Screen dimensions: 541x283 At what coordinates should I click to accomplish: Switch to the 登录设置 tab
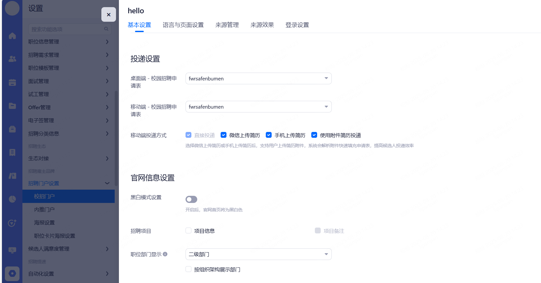click(297, 25)
